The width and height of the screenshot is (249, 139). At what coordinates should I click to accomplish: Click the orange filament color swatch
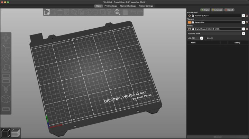[189, 22]
